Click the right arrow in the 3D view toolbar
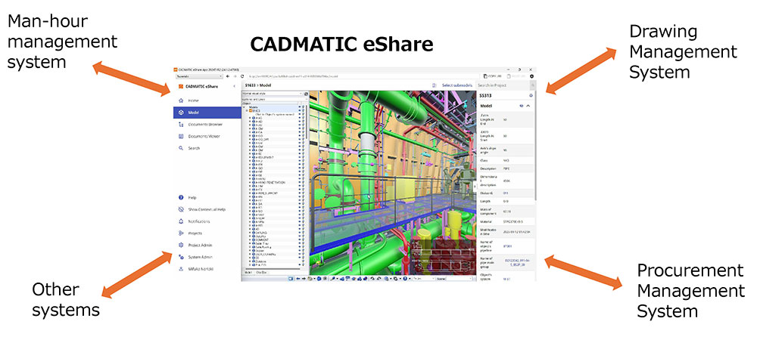Image resolution: width=757 pixels, height=343 pixels. tap(304, 279)
